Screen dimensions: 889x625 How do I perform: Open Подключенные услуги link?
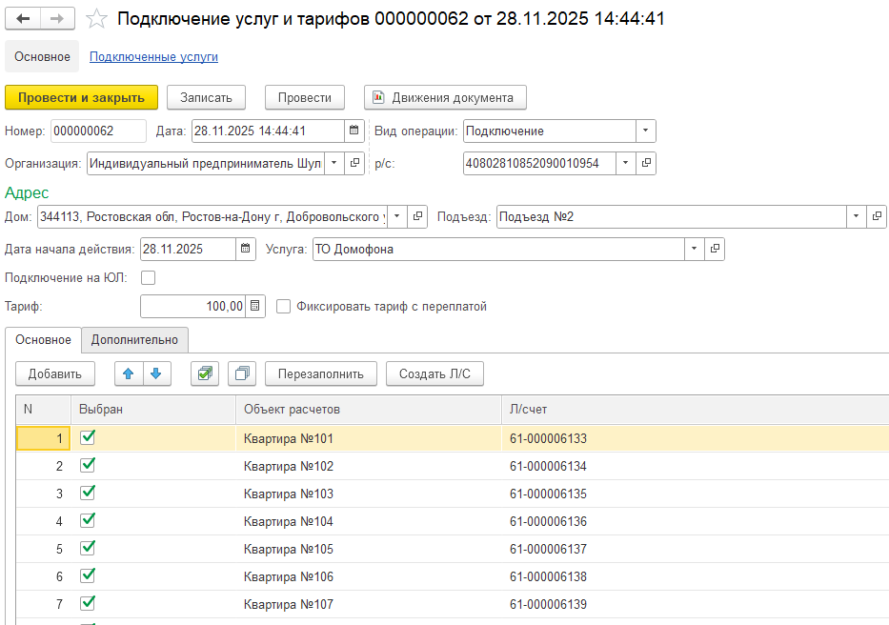click(x=153, y=57)
